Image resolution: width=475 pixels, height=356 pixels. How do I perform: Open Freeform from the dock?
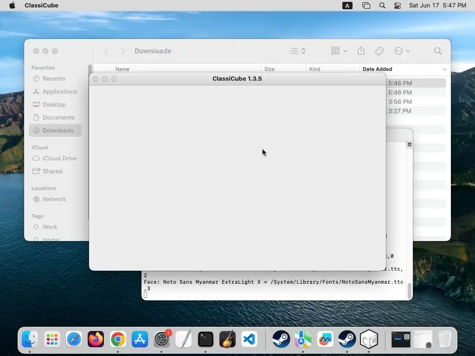click(x=325, y=339)
